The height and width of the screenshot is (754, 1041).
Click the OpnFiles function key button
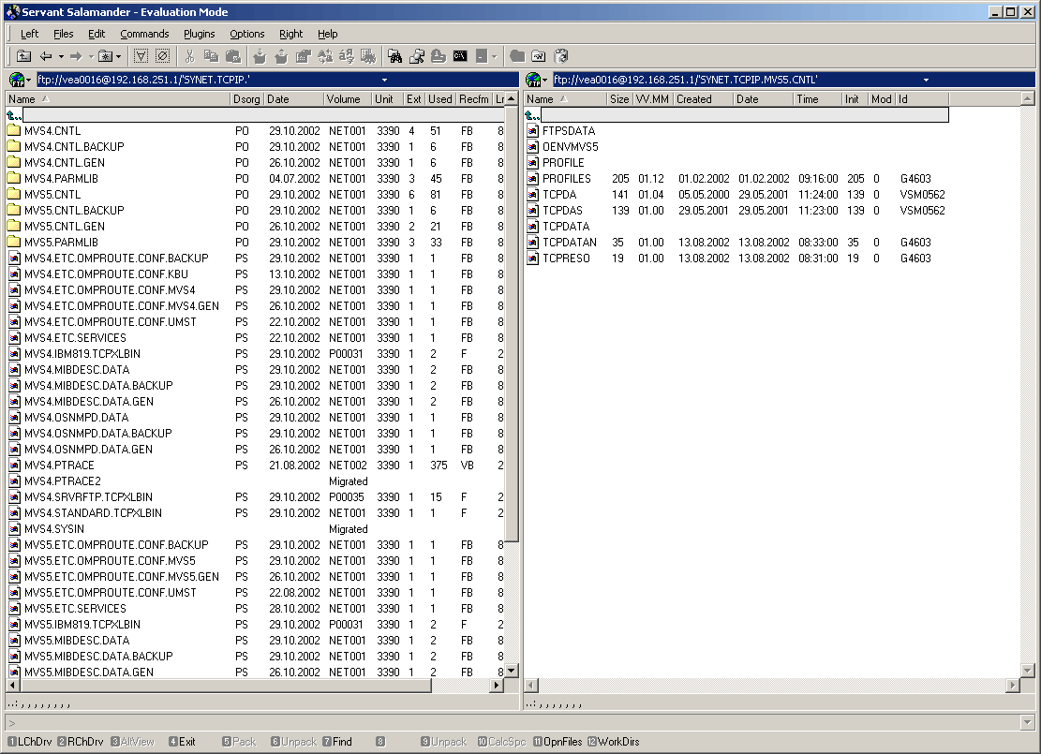pyautogui.click(x=558, y=742)
